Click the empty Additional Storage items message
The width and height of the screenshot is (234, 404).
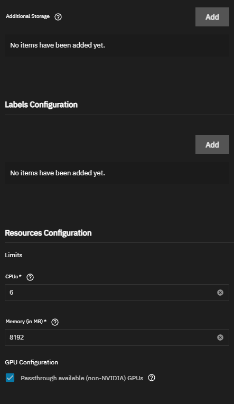pos(58,45)
